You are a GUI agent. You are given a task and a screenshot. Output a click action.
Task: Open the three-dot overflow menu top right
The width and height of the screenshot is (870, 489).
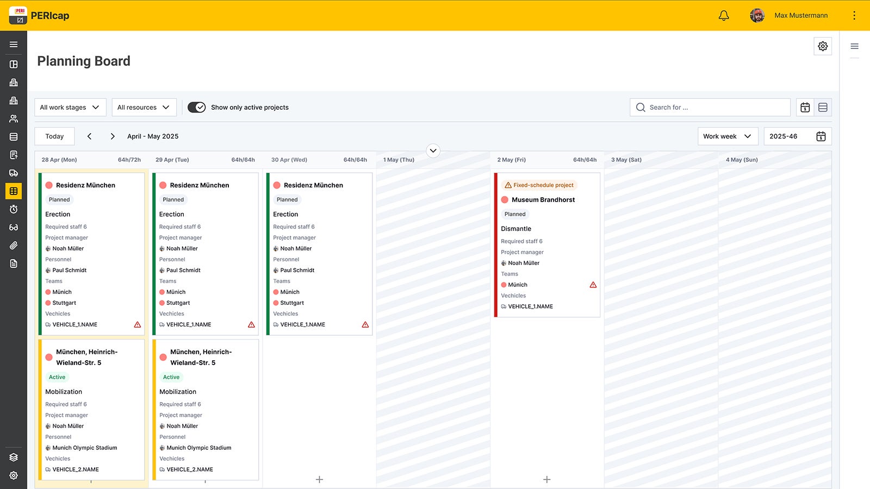(x=855, y=15)
